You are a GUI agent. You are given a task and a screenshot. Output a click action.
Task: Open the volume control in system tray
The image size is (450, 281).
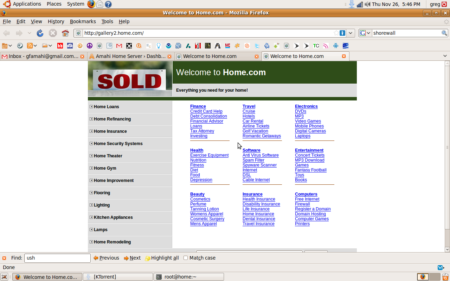[368, 4]
